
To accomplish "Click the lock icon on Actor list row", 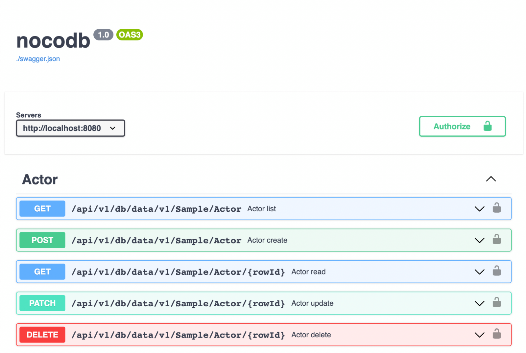I will [x=496, y=208].
